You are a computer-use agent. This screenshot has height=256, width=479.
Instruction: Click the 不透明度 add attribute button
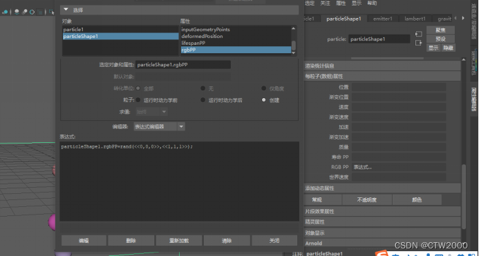click(x=367, y=200)
